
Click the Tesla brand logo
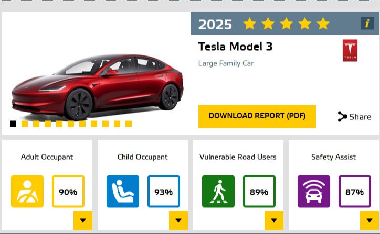350,50
